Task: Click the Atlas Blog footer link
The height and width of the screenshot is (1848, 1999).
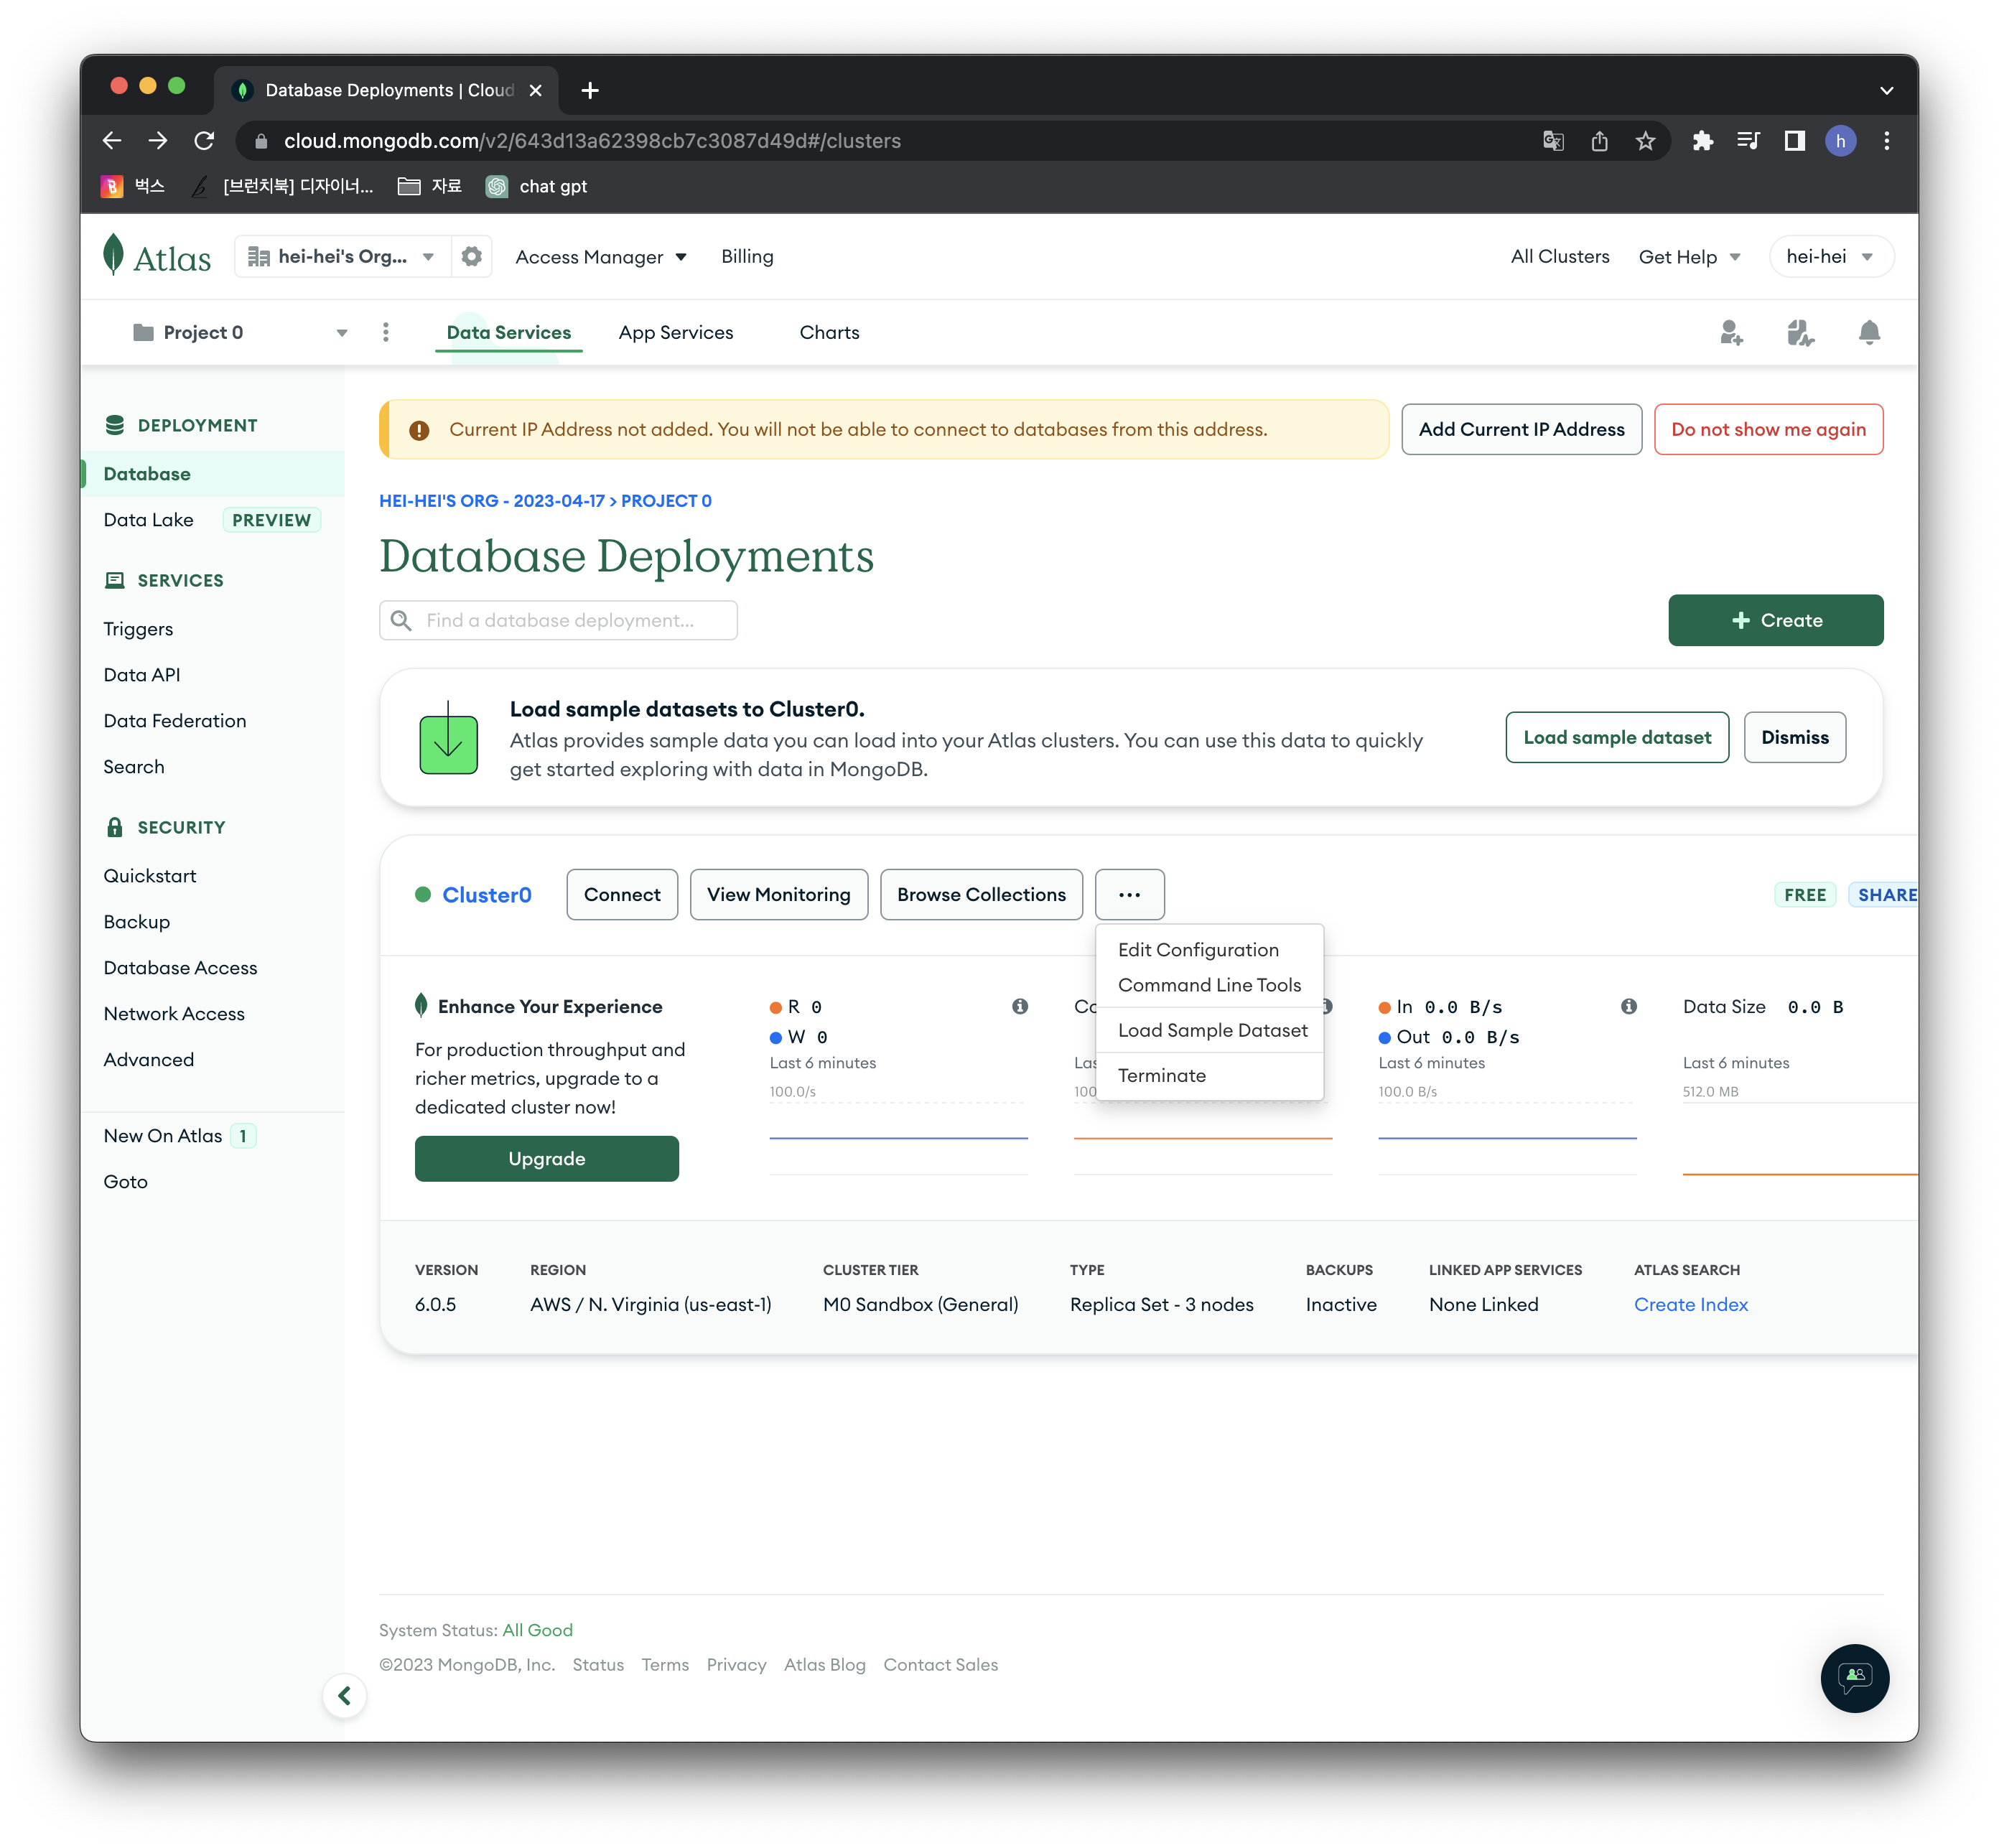Action: click(x=824, y=1664)
